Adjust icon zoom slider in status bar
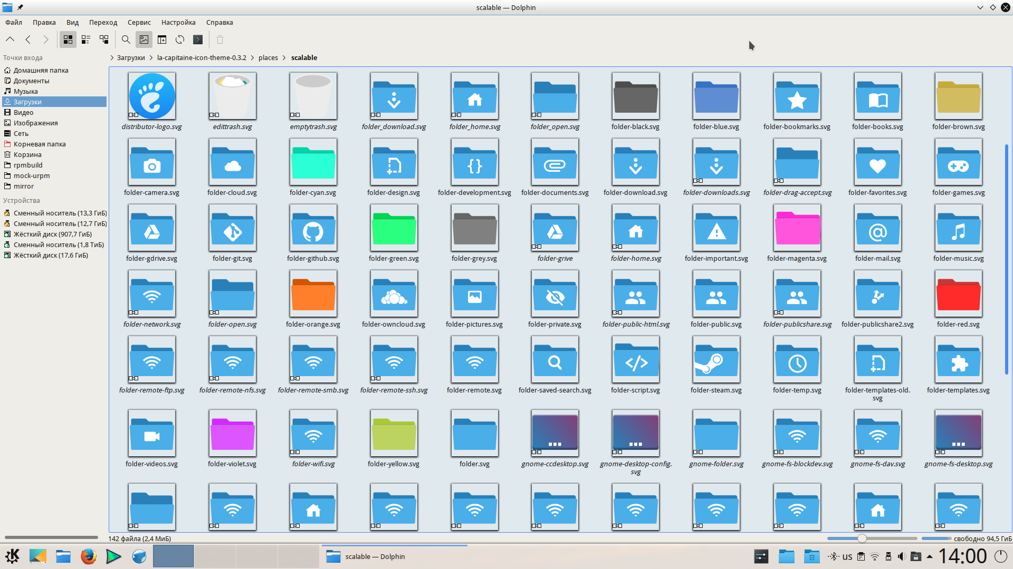Image resolution: width=1013 pixels, height=569 pixels. [x=862, y=538]
